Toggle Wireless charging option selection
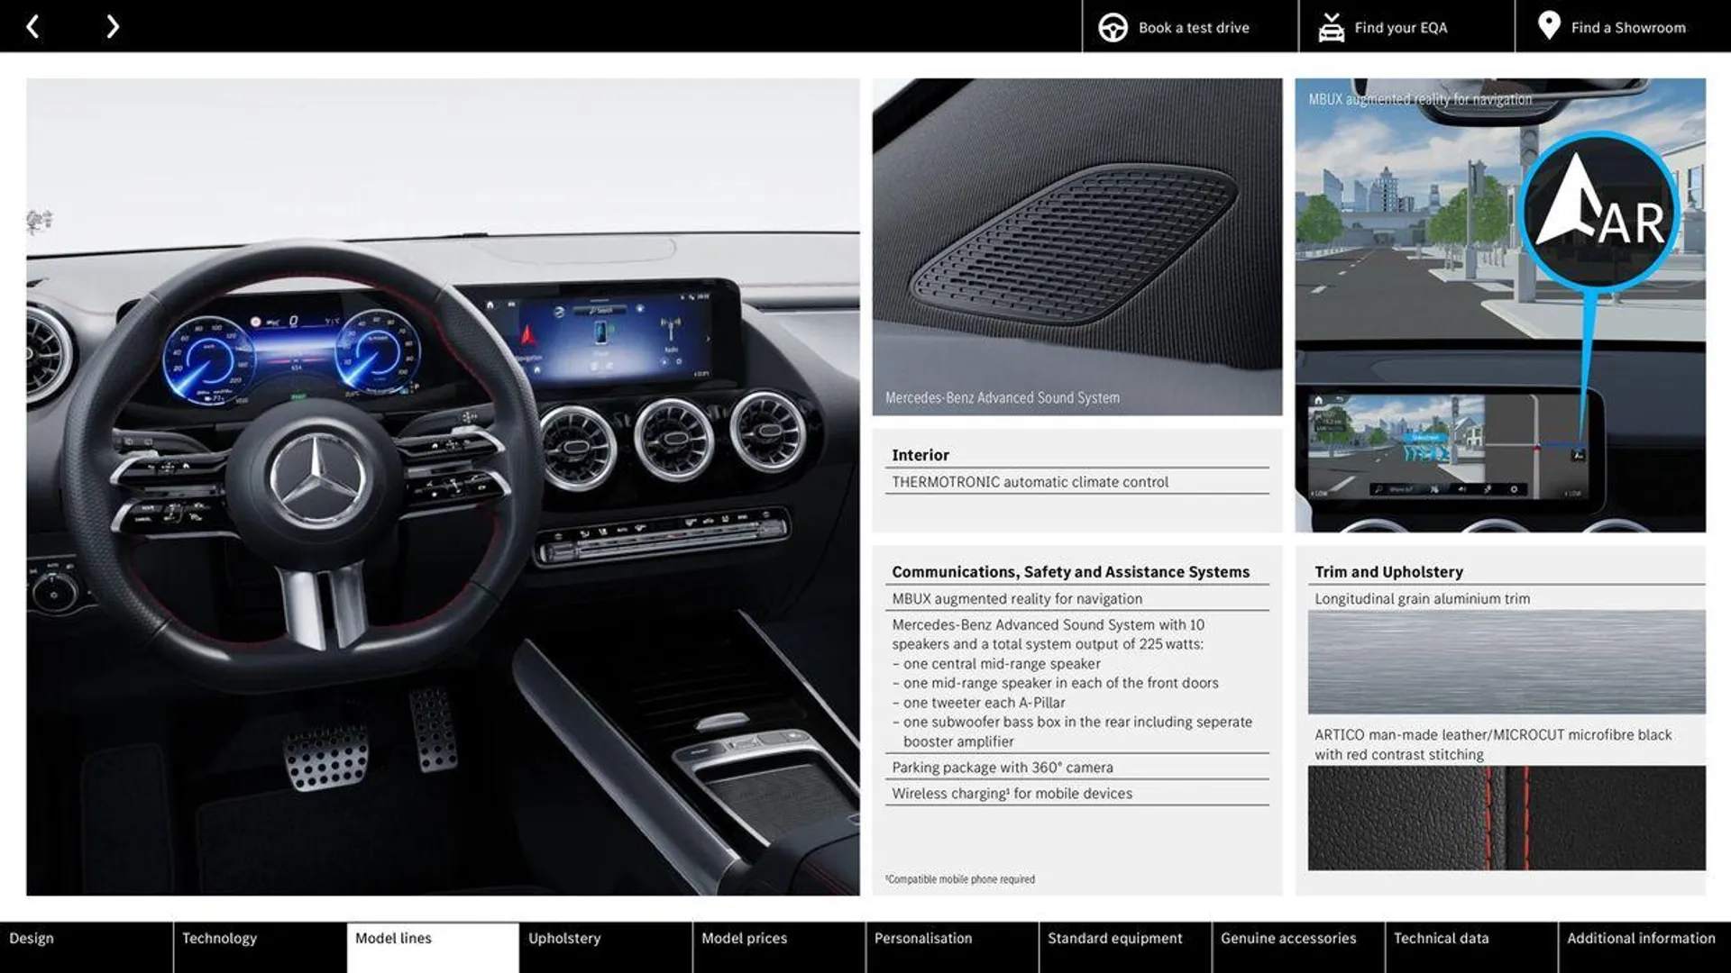1731x973 pixels. click(1012, 793)
